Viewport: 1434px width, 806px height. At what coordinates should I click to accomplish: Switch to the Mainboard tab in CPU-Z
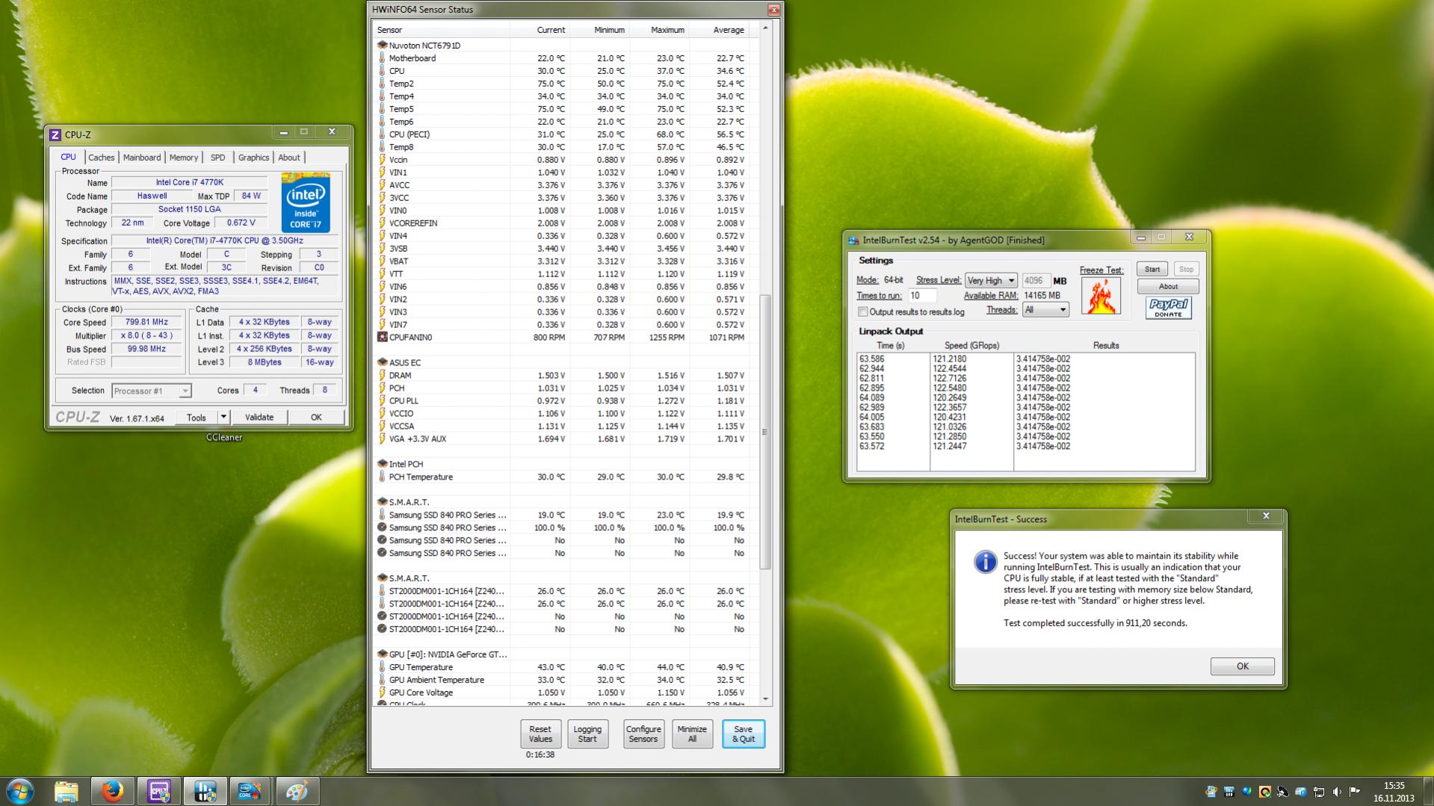tap(142, 158)
